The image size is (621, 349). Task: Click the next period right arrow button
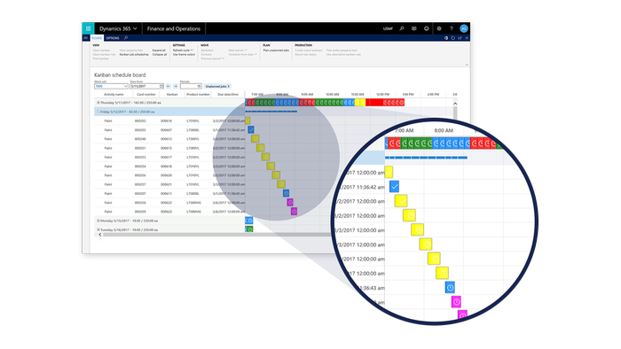coord(176,86)
